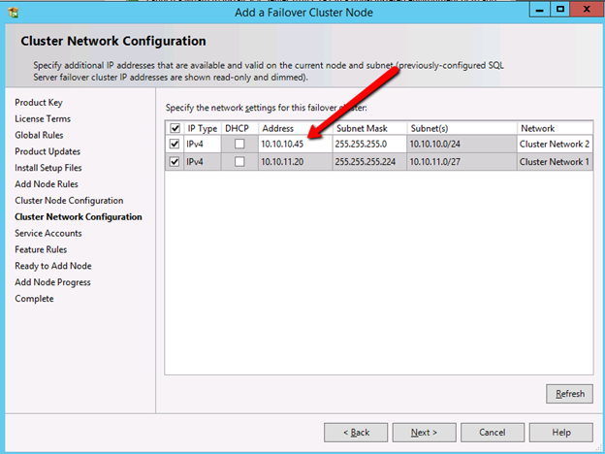605x454 pixels.
Task: Uncheck the 10.10.10.45 row's IPv4 checkbox
Action: 175,145
